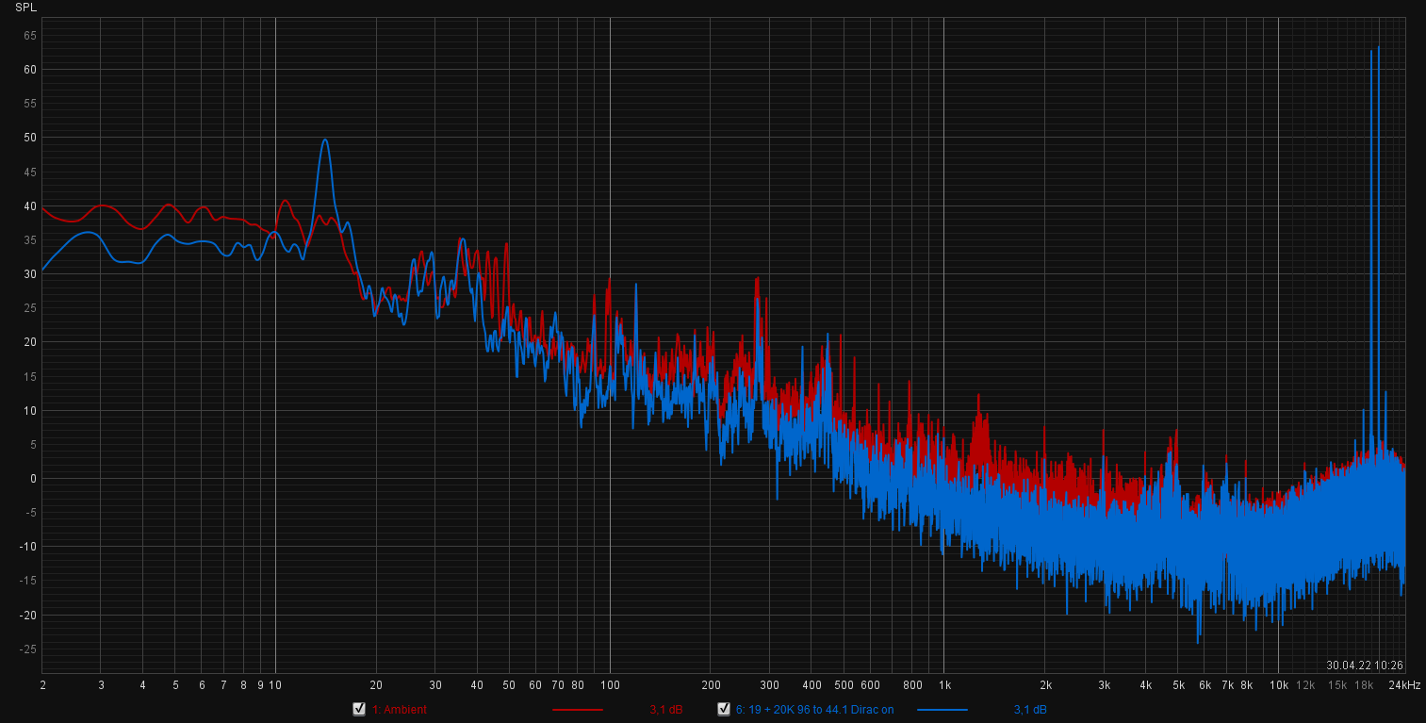Click the '65' SPL axis label
The width and height of the screenshot is (1426, 723).
click(29, 35)
